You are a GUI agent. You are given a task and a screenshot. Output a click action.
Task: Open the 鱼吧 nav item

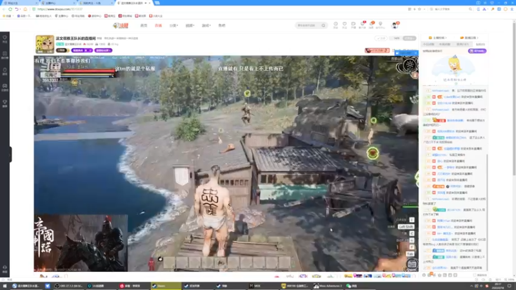[x=222, y=25]
